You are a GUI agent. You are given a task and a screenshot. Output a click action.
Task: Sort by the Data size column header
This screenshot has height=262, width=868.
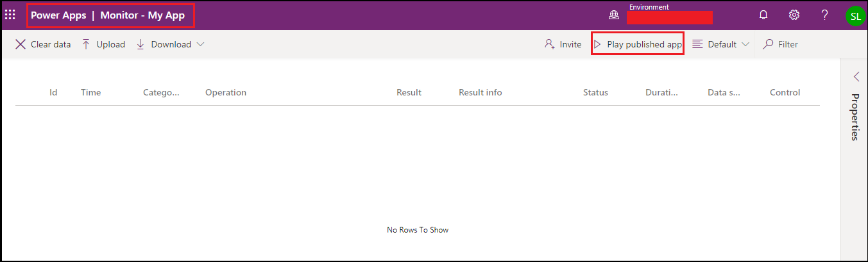[724, 92]
